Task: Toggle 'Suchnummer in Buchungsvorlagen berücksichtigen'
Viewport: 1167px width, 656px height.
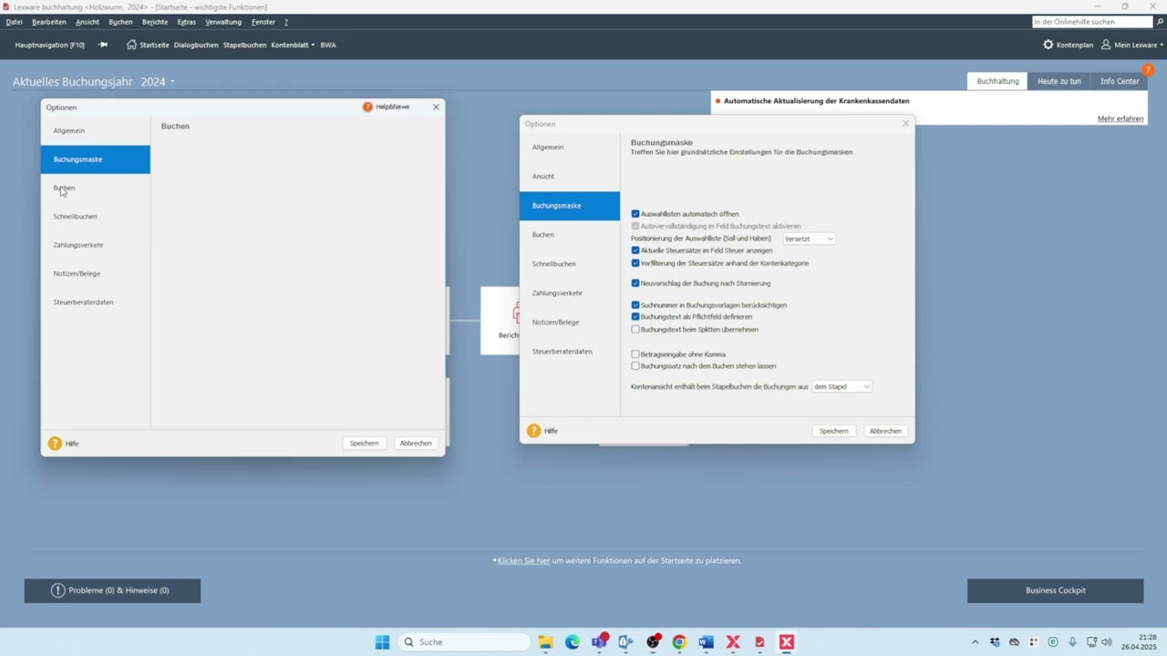Action: pos(635,305)
